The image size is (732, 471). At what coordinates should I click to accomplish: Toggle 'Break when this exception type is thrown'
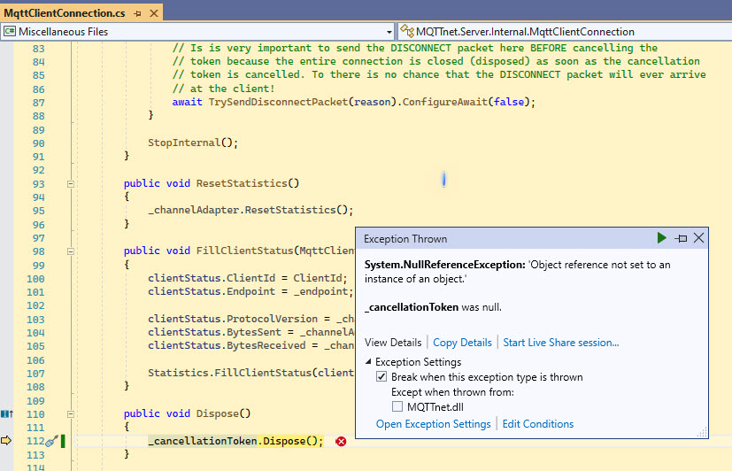pos(381,376)
